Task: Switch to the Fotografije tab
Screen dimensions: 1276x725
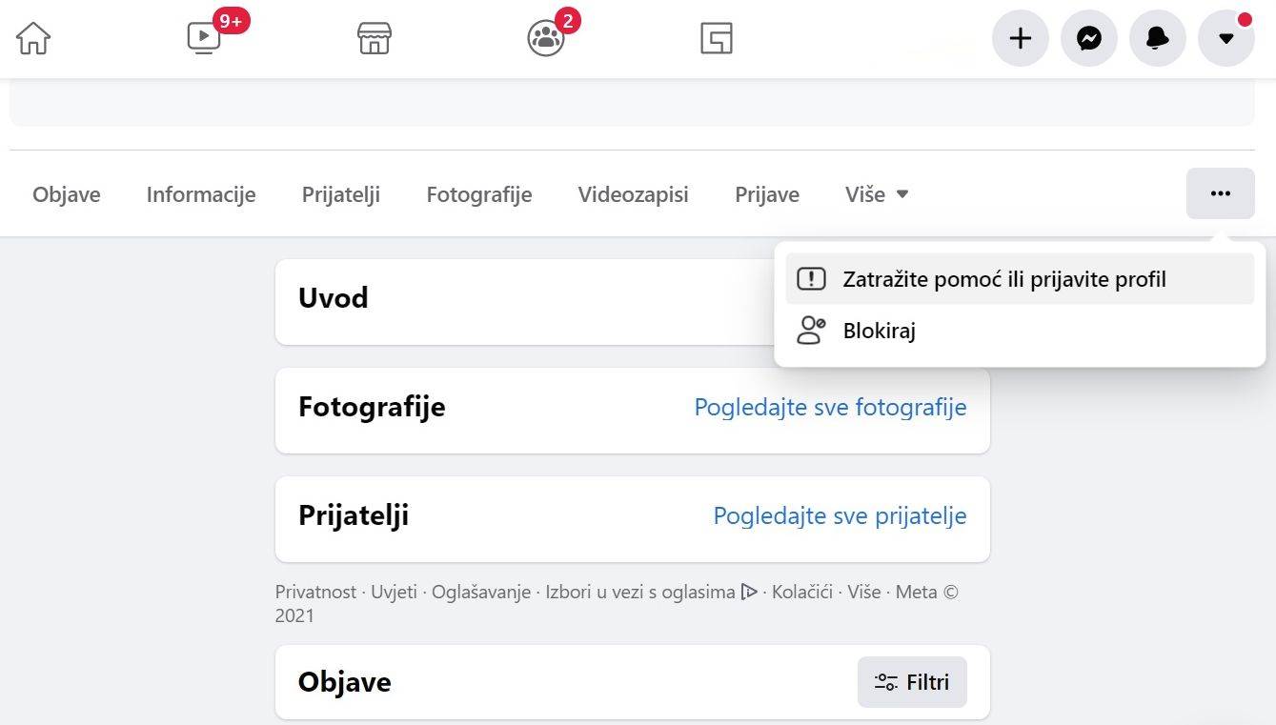Action: coord(478,193)
